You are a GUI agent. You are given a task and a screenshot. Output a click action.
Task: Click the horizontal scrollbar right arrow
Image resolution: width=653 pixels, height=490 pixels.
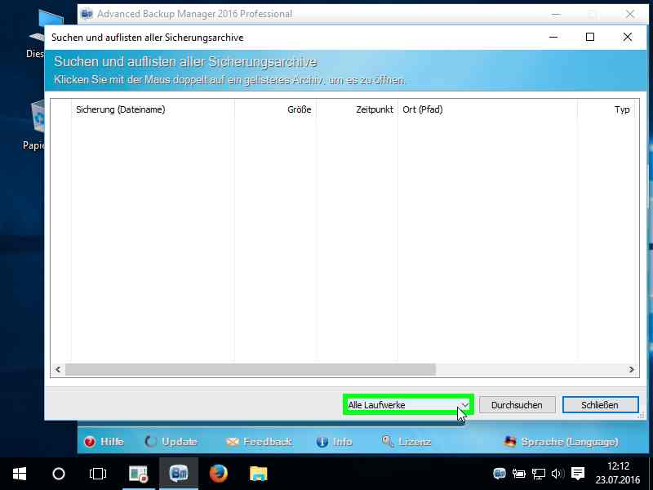tap(631, 370)
